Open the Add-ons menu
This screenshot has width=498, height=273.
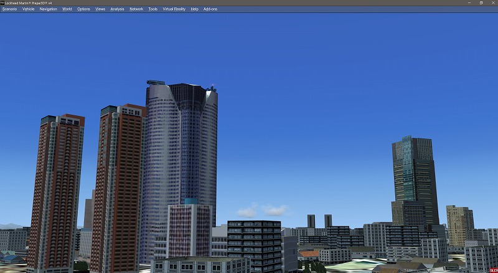210,9
